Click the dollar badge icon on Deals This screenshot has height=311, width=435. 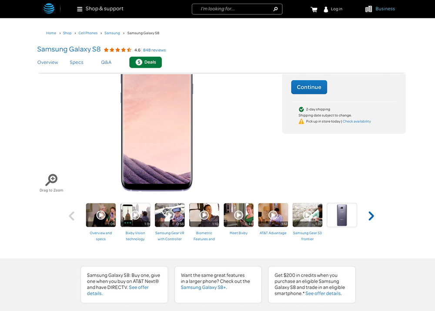point(139,62)
